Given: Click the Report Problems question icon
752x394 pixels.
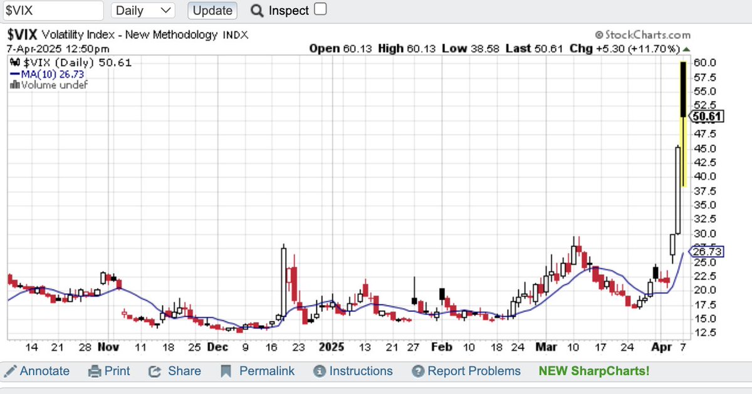Looking at the screenshot, I should [418, 371].
